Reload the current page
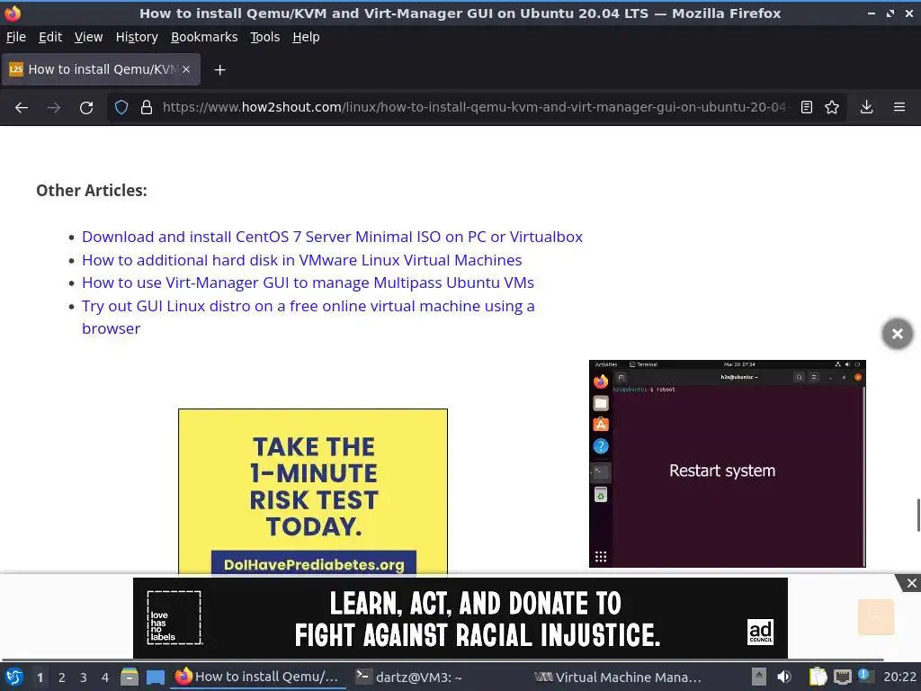The width and height of the screenshot is (921, 691). 86,108
